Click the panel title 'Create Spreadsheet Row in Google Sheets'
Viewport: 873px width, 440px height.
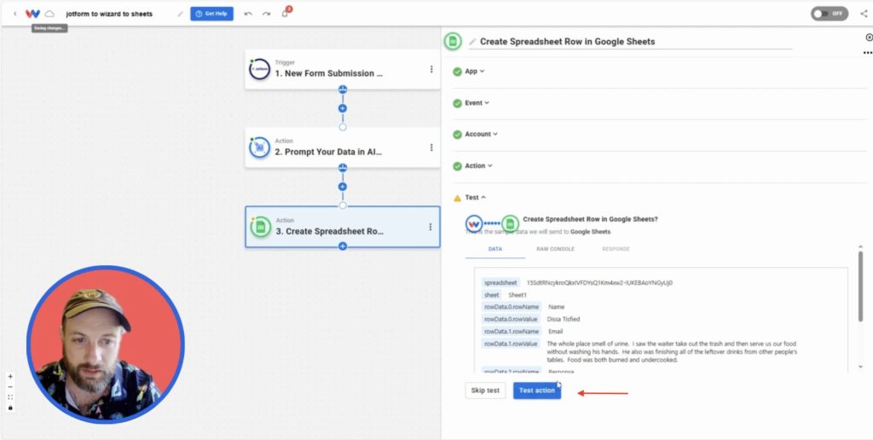tap(567, 42)
